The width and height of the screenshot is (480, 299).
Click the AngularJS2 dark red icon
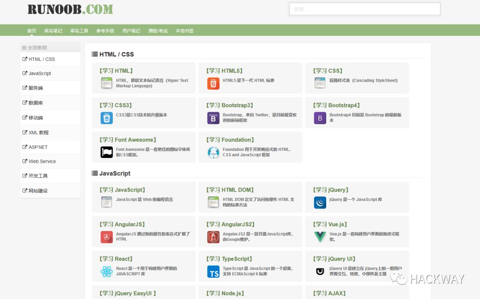tap(213, 237)
